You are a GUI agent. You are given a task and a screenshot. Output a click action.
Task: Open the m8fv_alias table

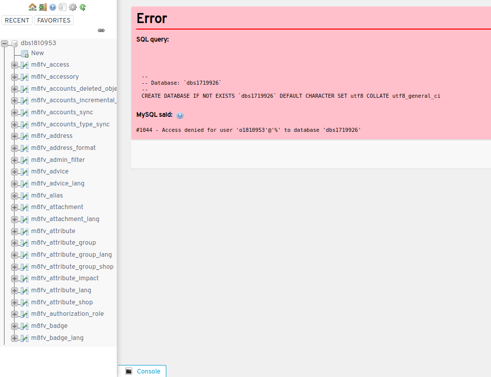(47, 196)
